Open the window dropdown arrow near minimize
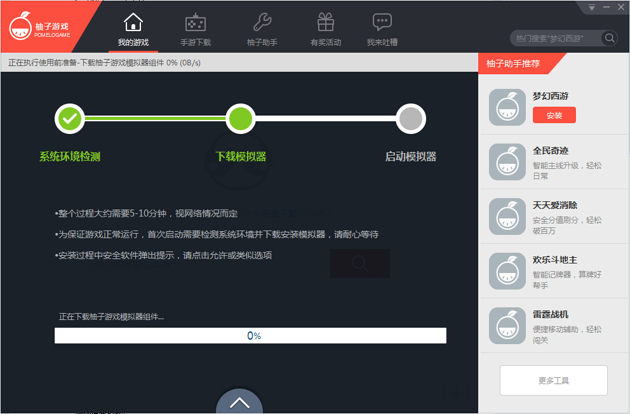 click(x=591, y=7)
